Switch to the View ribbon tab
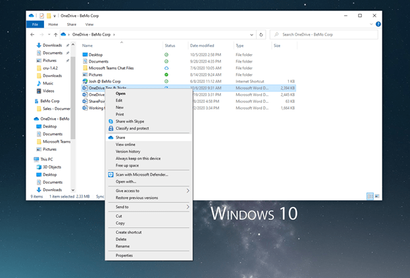The height and width of the screenshot is (278, 410). (89, 24)
